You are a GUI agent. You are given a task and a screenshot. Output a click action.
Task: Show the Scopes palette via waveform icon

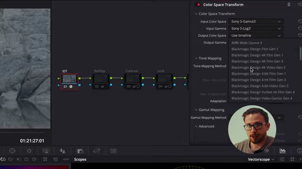coord(283,151)
